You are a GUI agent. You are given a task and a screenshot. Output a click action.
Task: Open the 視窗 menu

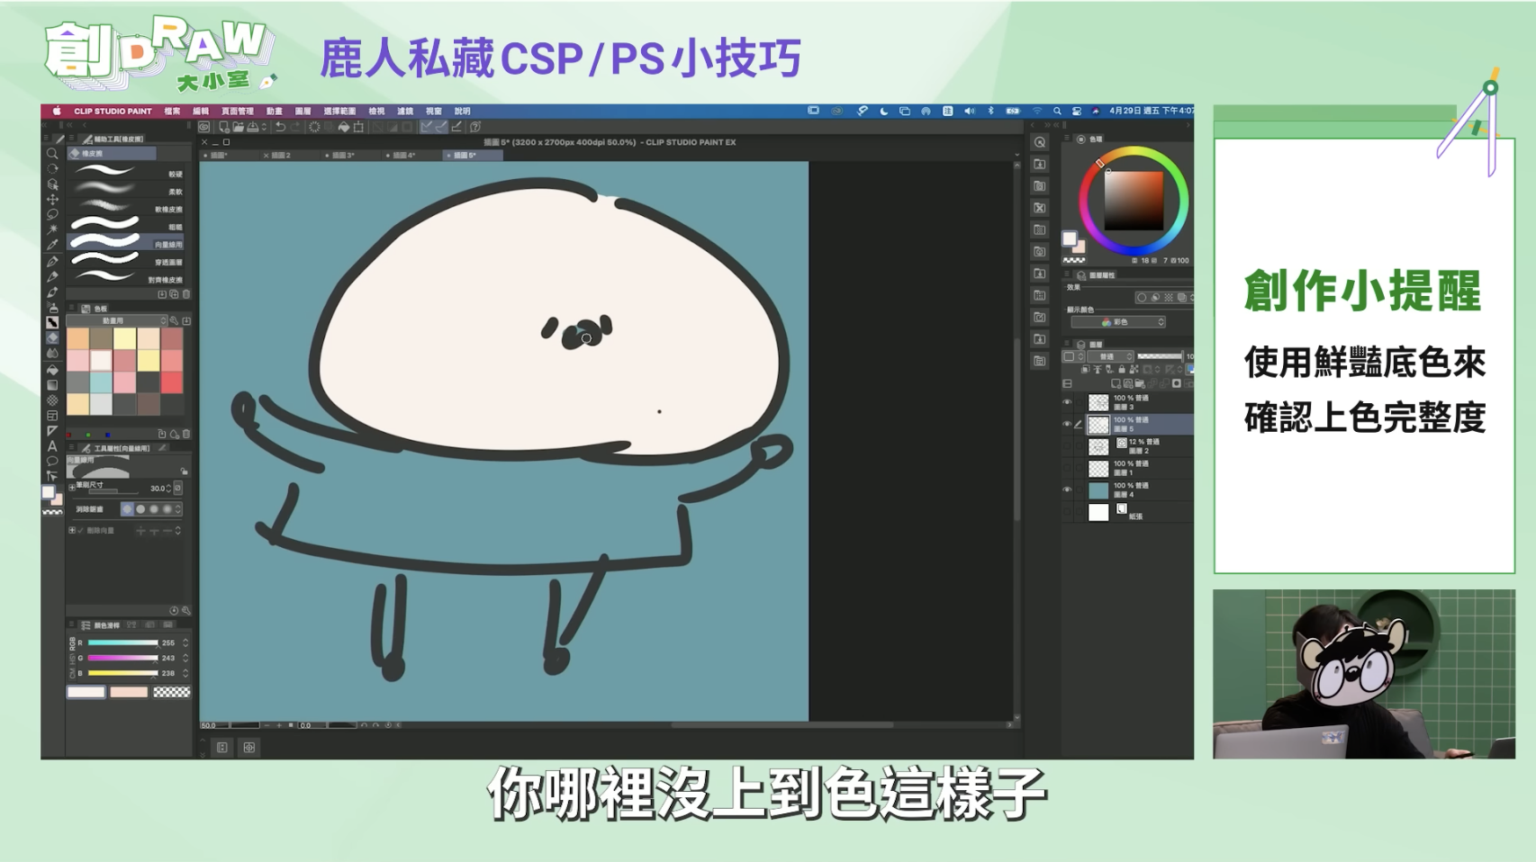click(x=434, y=112)
